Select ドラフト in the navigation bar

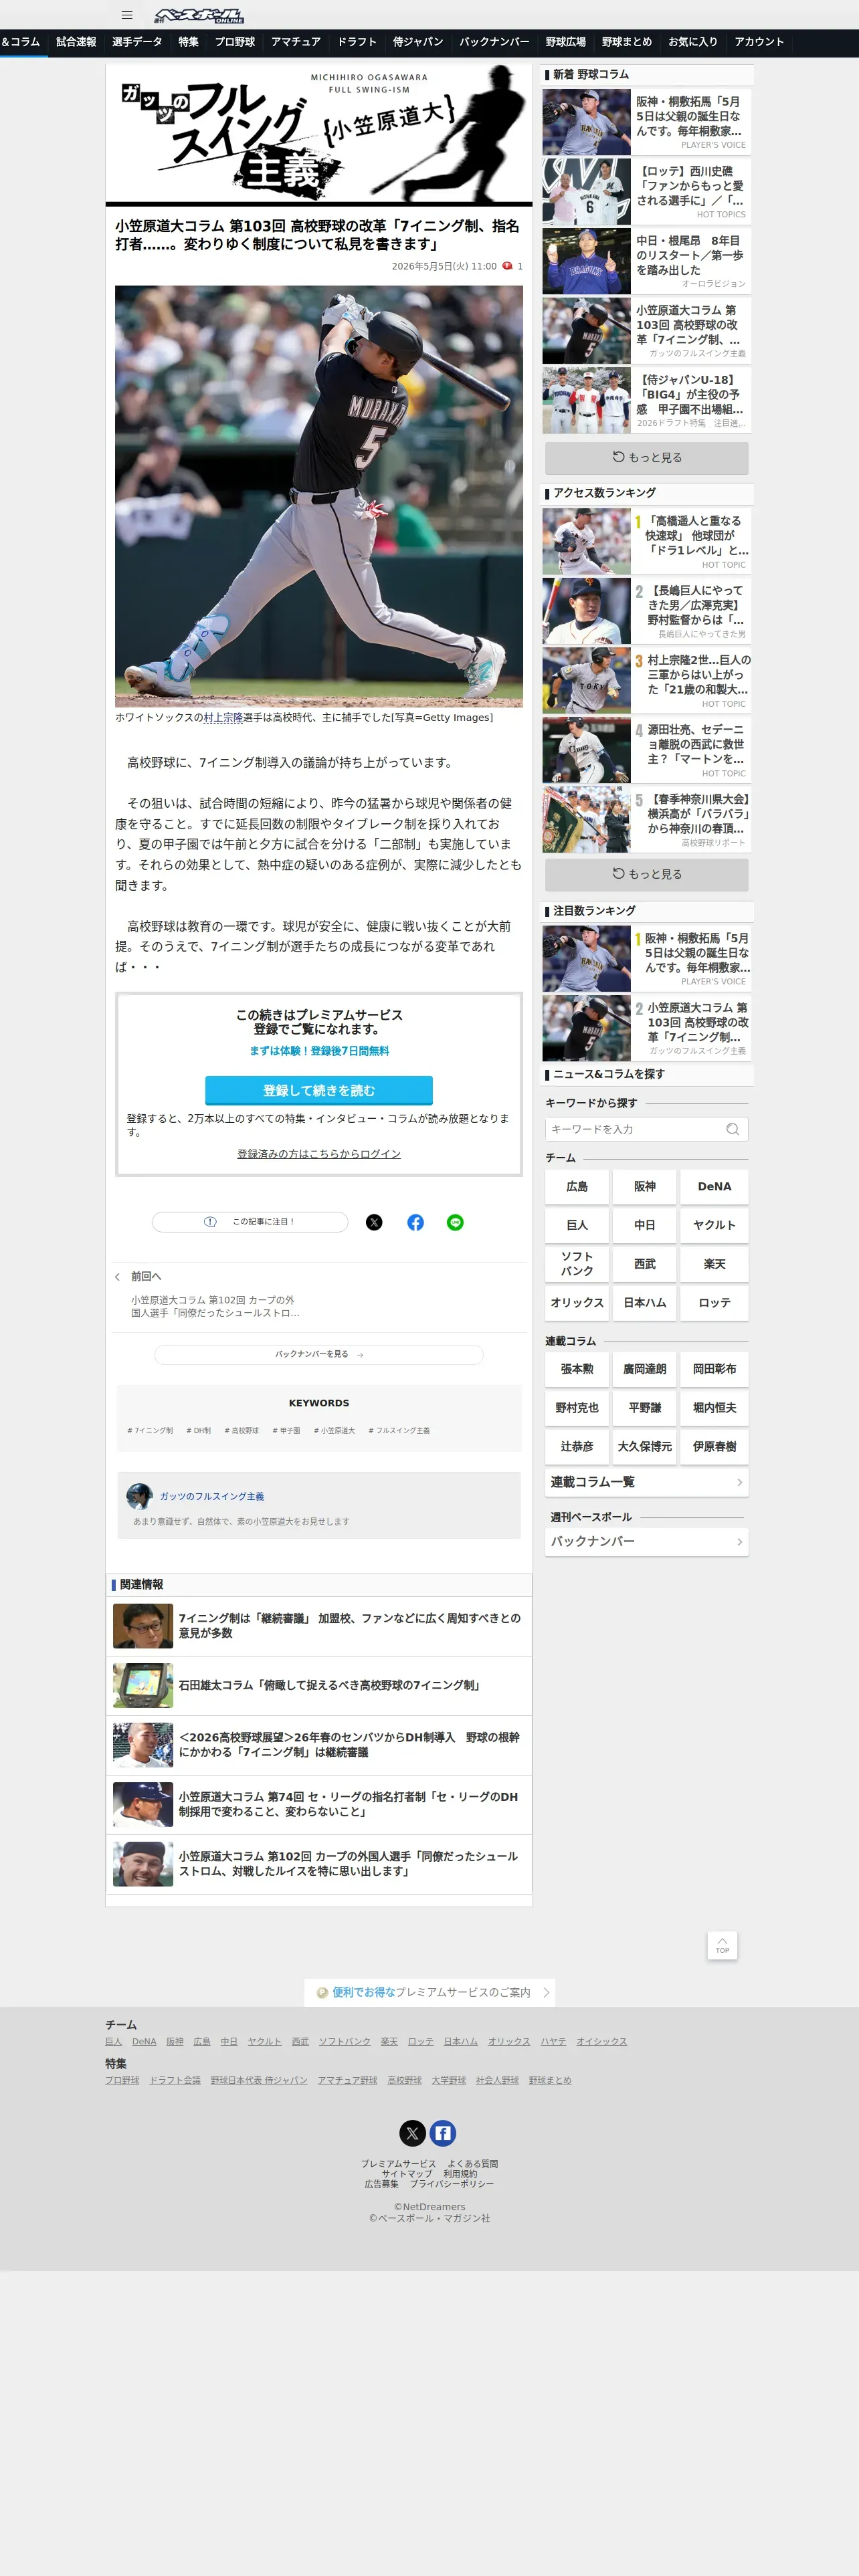(357, 42)
